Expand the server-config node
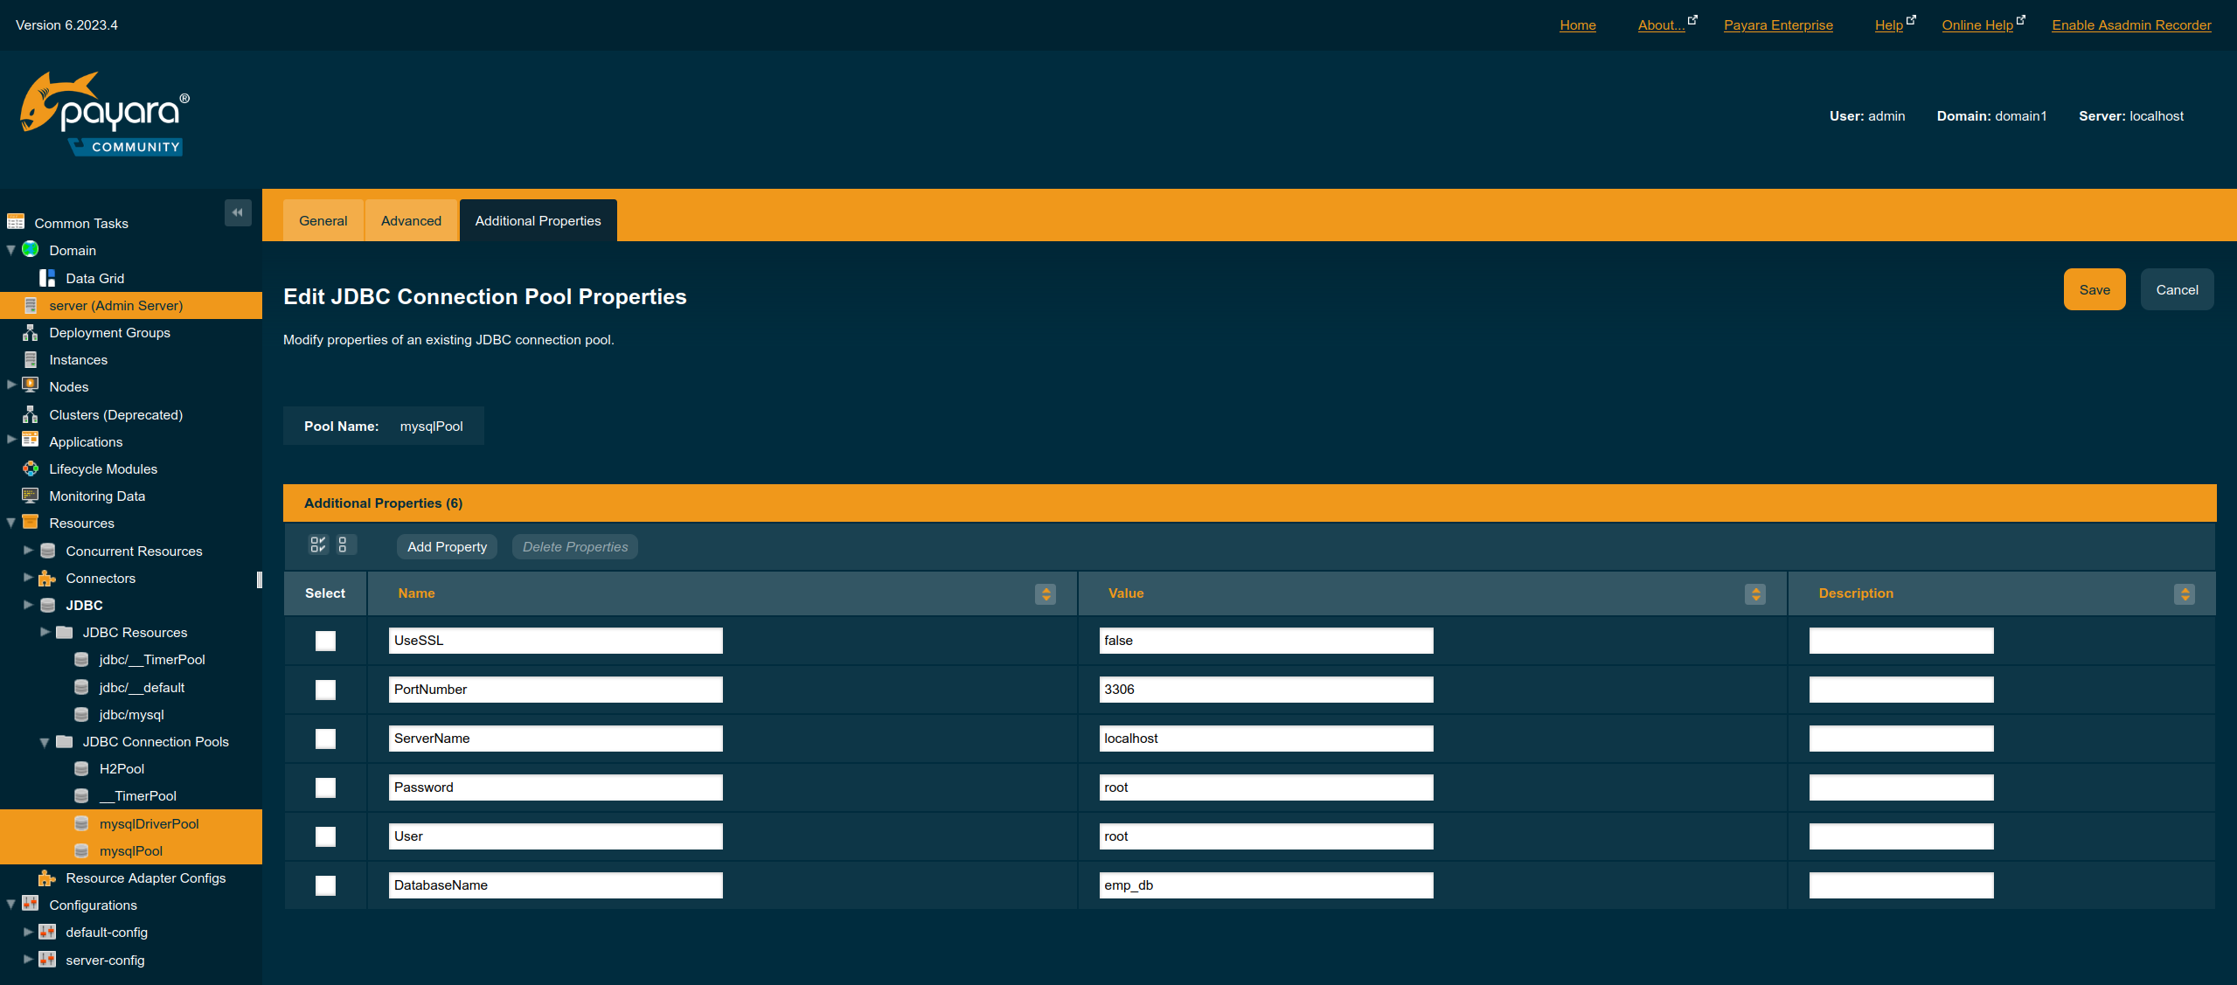This screenshot has width=2237, height=985. (x=28, y=959)
